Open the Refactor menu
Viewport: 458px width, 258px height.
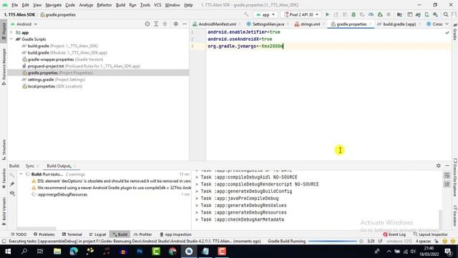[104, 5]
